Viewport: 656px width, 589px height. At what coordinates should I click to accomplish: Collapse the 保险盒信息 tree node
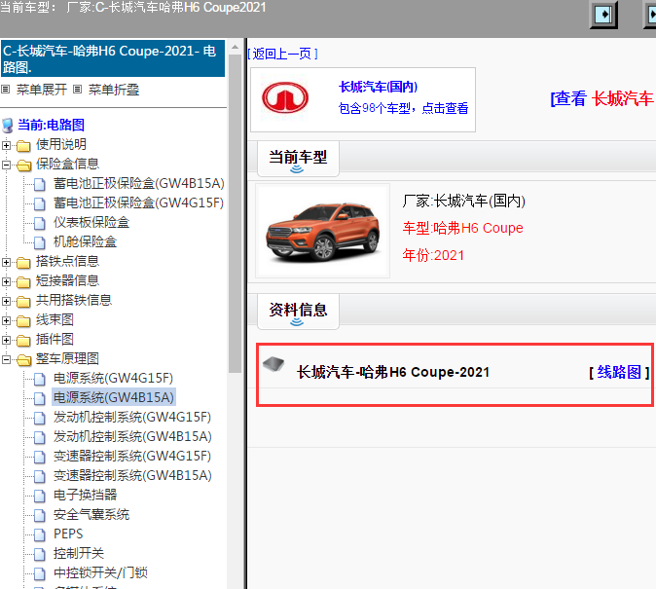coord(6,165)
